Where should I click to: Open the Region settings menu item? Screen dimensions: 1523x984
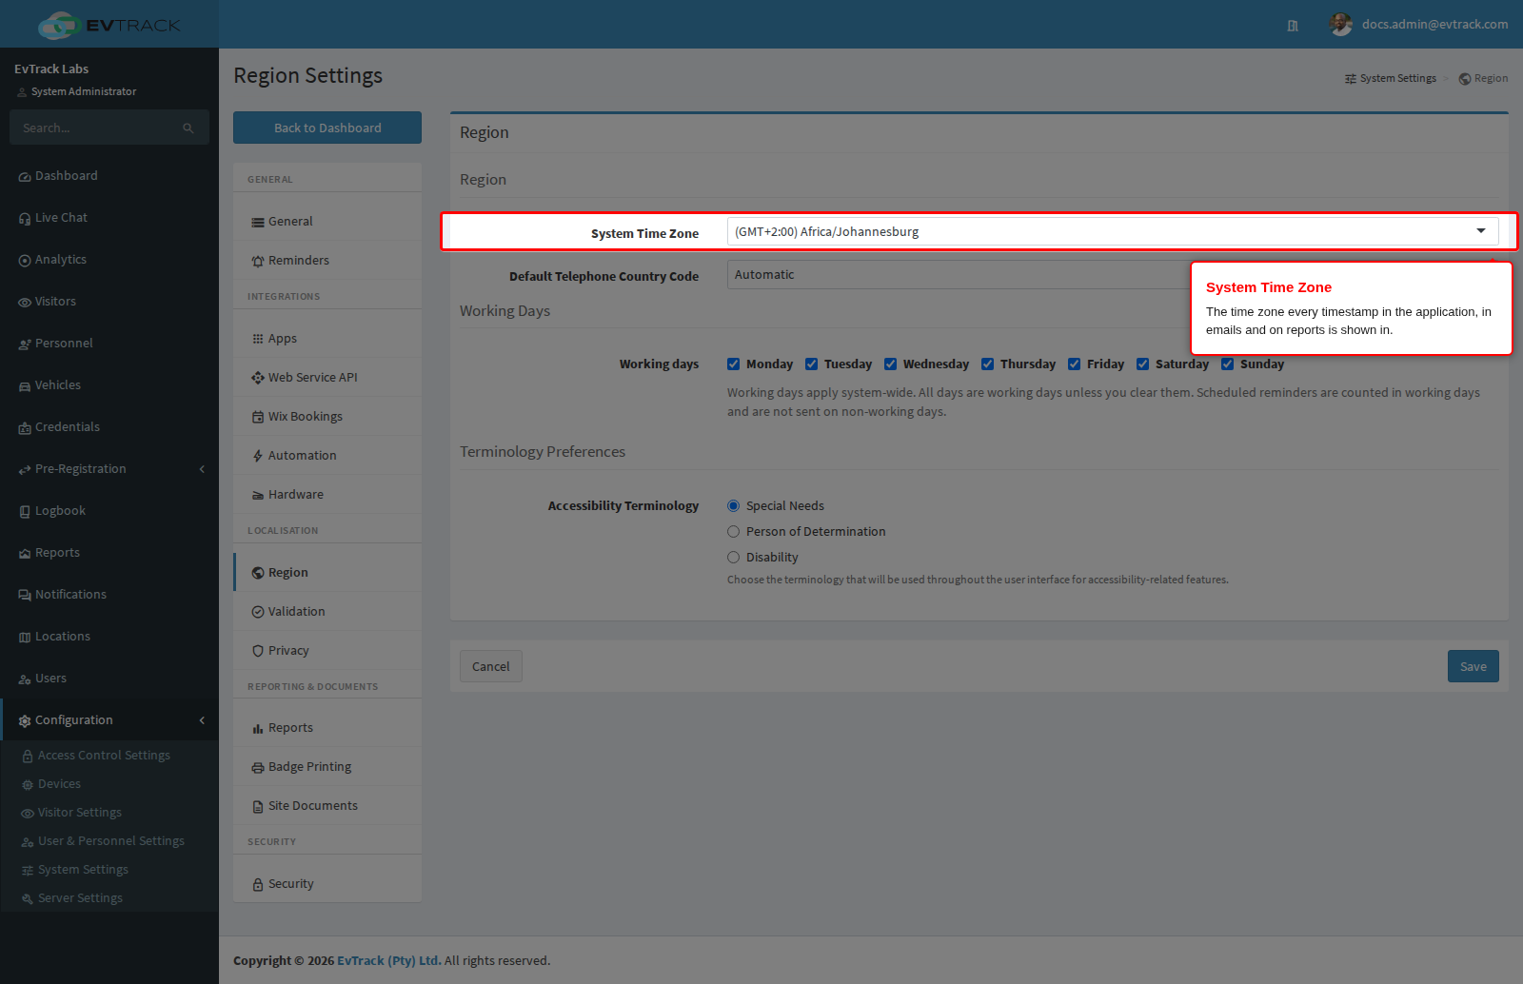pyautogui.click(x=327, y=573)
